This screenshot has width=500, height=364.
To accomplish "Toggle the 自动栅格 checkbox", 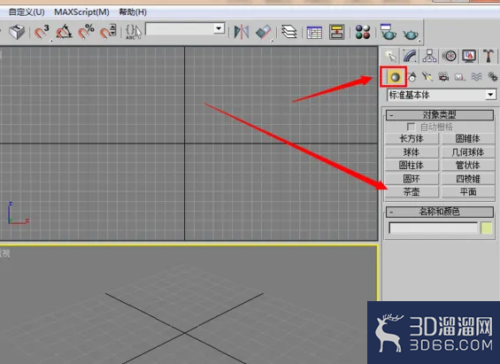I will coord(411,127).
